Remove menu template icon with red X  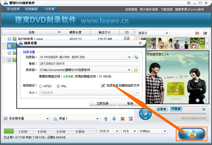pos(197,33)
